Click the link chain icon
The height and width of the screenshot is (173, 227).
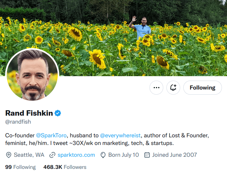pos(52,155)
